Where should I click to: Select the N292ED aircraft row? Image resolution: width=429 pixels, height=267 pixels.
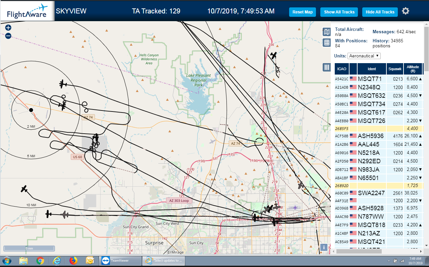coord(379,161)
